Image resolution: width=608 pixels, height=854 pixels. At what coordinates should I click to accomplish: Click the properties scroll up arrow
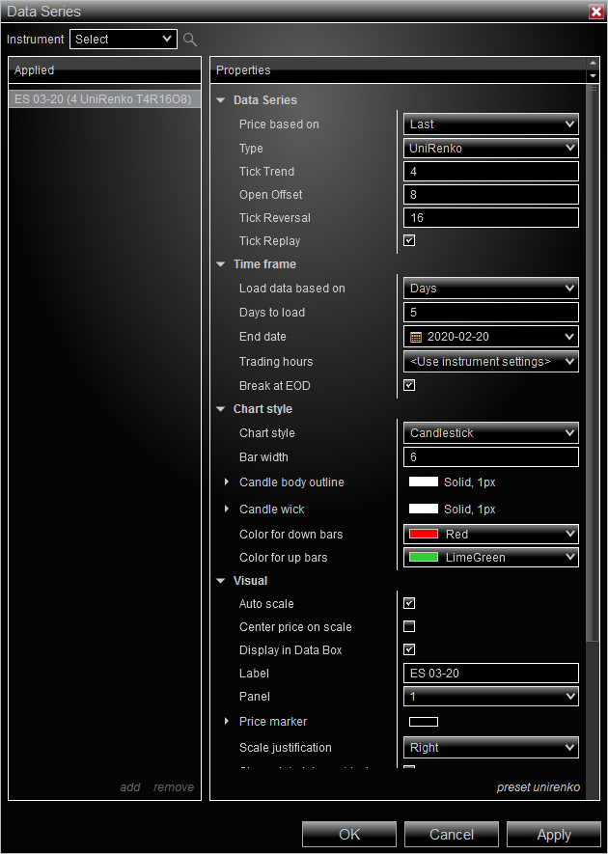coord(593,63)
